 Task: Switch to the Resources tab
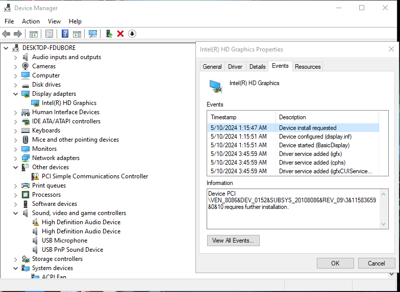308,67
